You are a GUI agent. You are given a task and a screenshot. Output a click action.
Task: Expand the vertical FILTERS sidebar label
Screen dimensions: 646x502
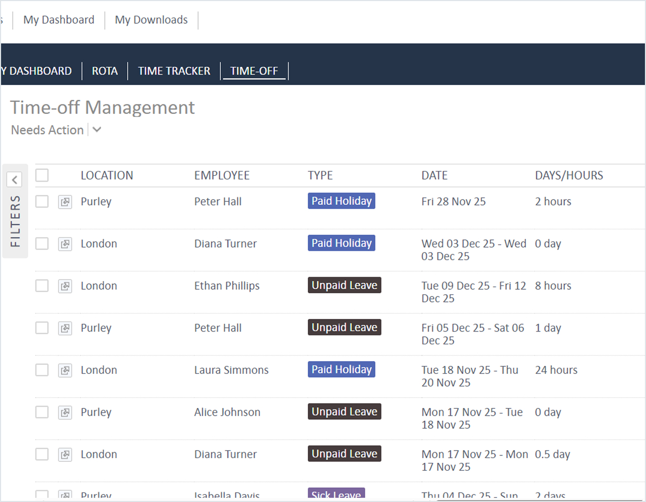[x=15, y=221]
